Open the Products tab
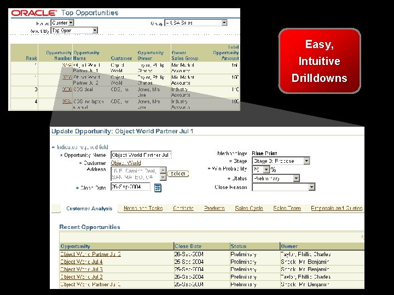The image size is (394, 295). coord(215,208)
